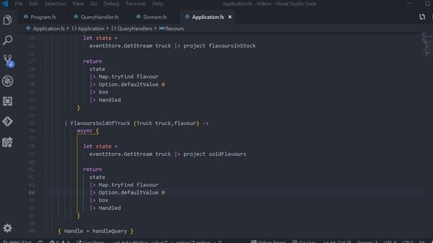This screenshot has height=243, width=433.
Task: Click the upper 'let state =' line
Action: 101,38
